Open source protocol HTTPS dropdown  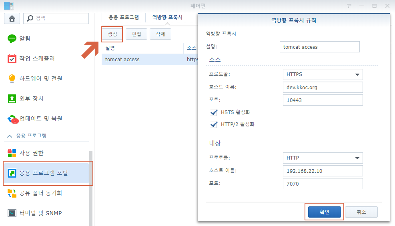(322, 74)
